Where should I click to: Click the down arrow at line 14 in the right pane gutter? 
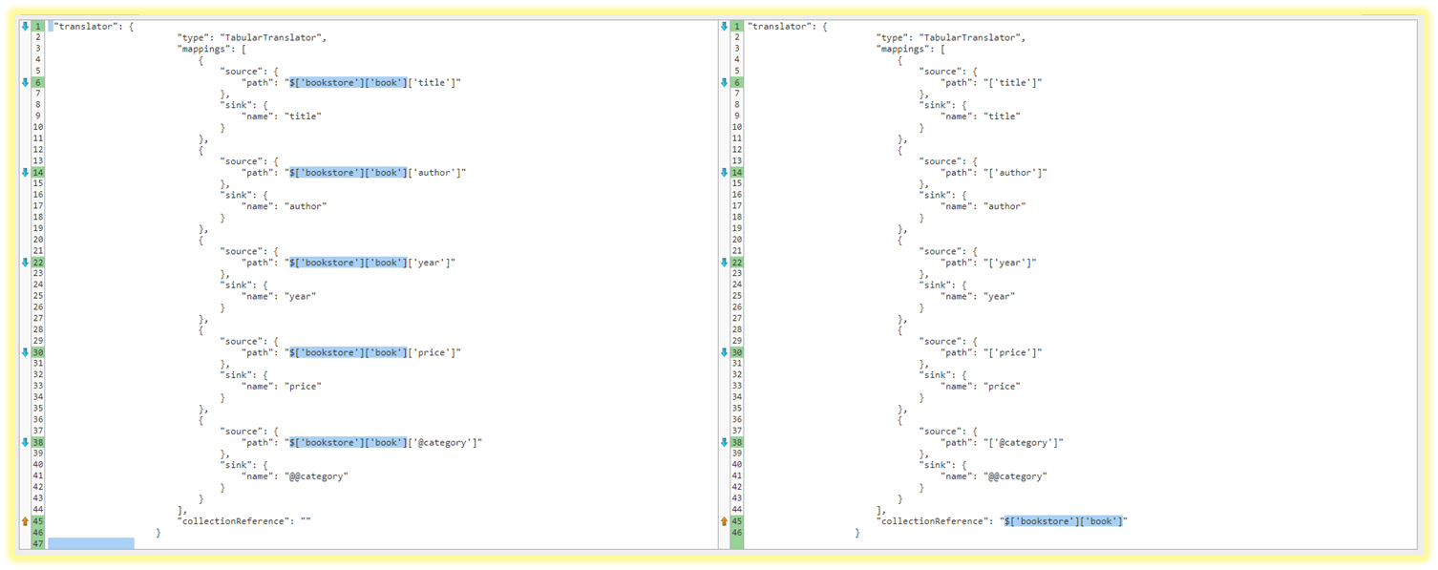[x=726, y=172]
